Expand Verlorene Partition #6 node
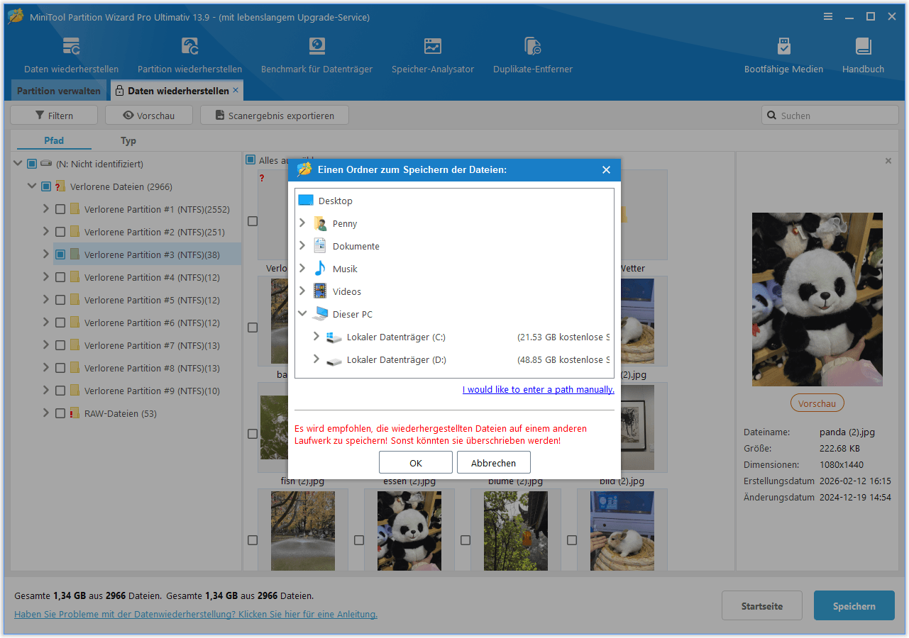The height and width of the screenshot is (638, 909). click(x=46, y=323)
